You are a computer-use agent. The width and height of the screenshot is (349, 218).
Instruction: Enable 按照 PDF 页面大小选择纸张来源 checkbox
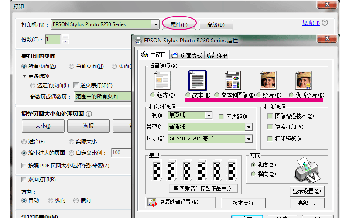pos(24,166)
